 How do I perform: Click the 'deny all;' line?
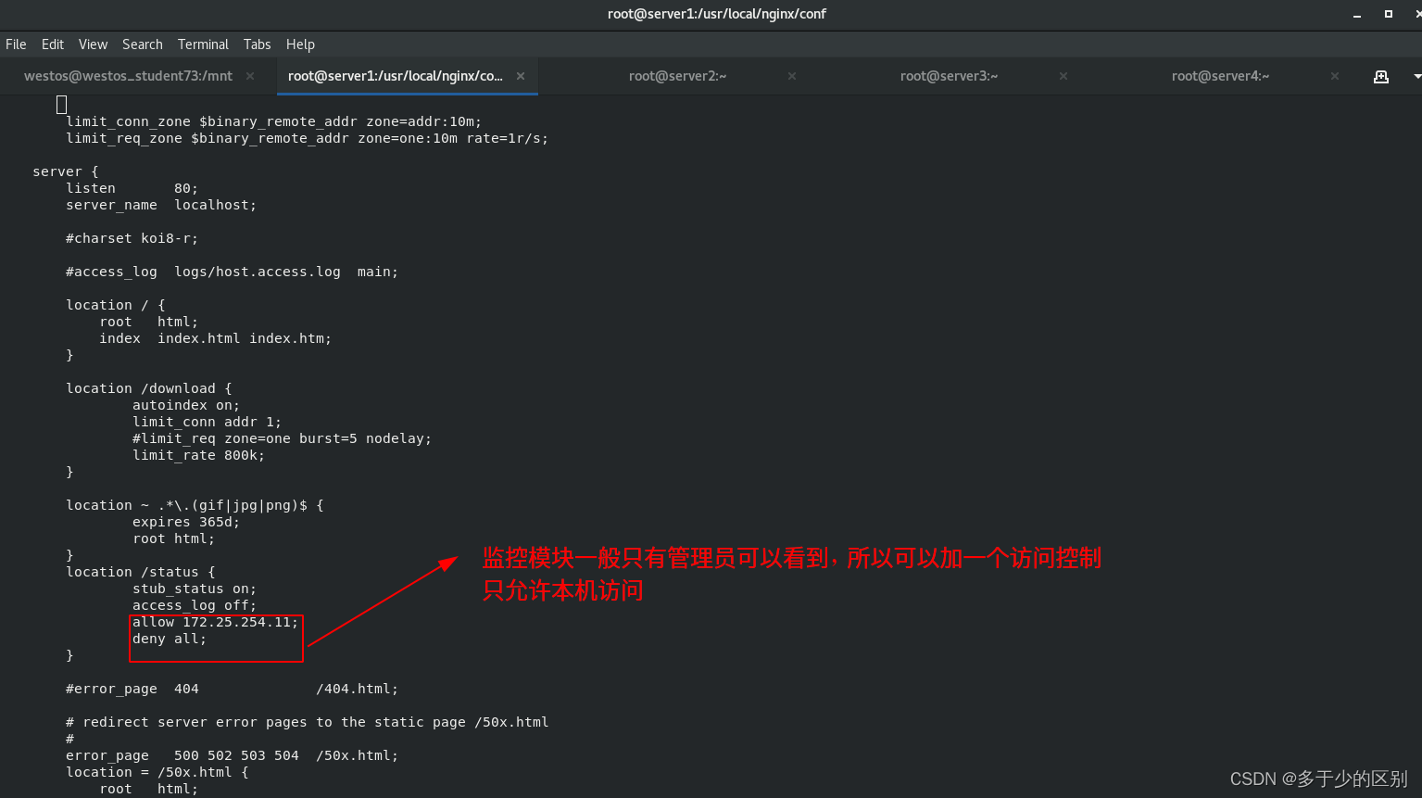tap(170, 639)
